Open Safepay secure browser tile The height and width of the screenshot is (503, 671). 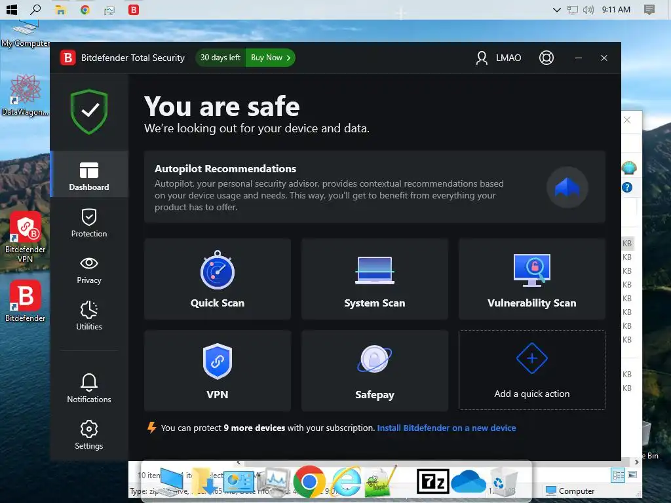click(374, 371)
